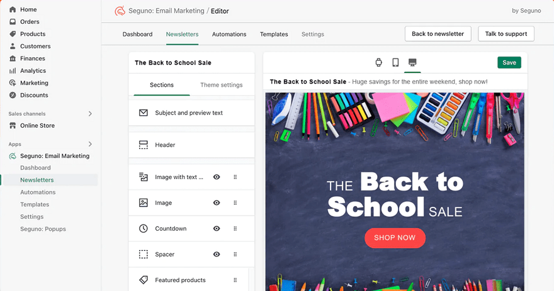Click the Header section layout icon

point(144,145)
